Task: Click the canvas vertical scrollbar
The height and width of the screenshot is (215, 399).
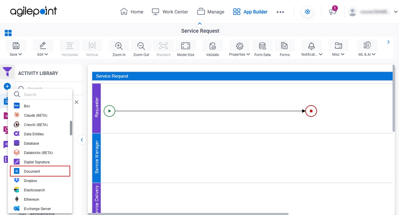Action: 394,98
